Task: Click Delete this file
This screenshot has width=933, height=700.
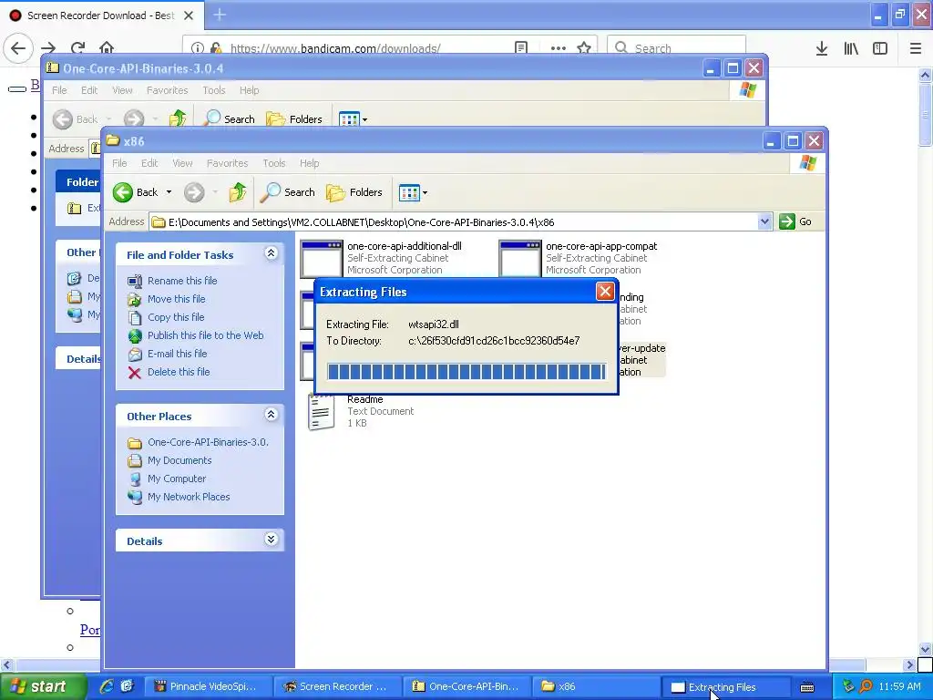Action: pos(179,372)
